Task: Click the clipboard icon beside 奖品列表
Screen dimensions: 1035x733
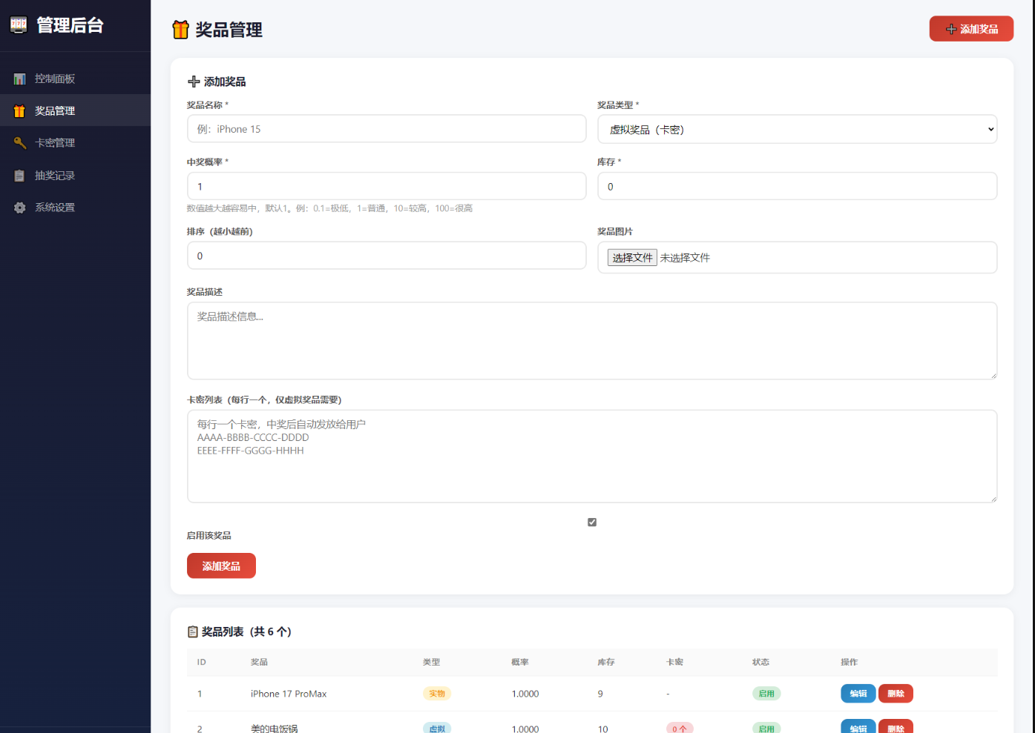Action: coord(193,631)
